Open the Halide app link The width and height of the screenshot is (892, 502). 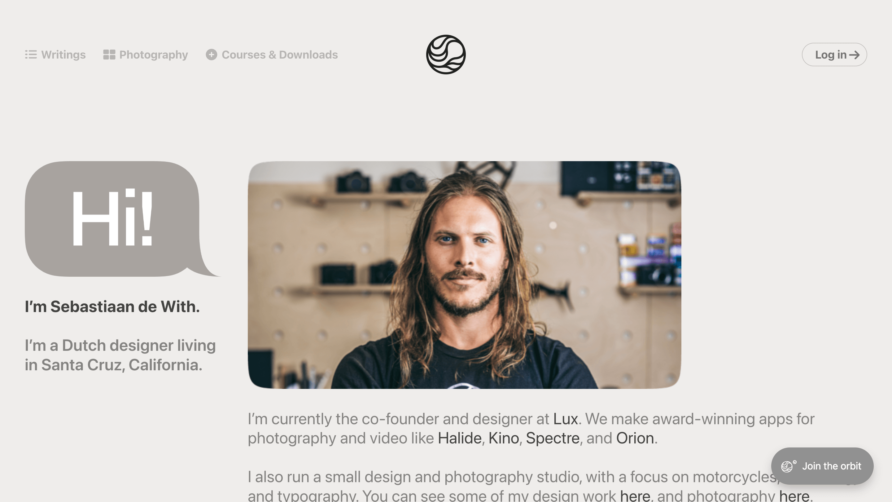(460, 438)
